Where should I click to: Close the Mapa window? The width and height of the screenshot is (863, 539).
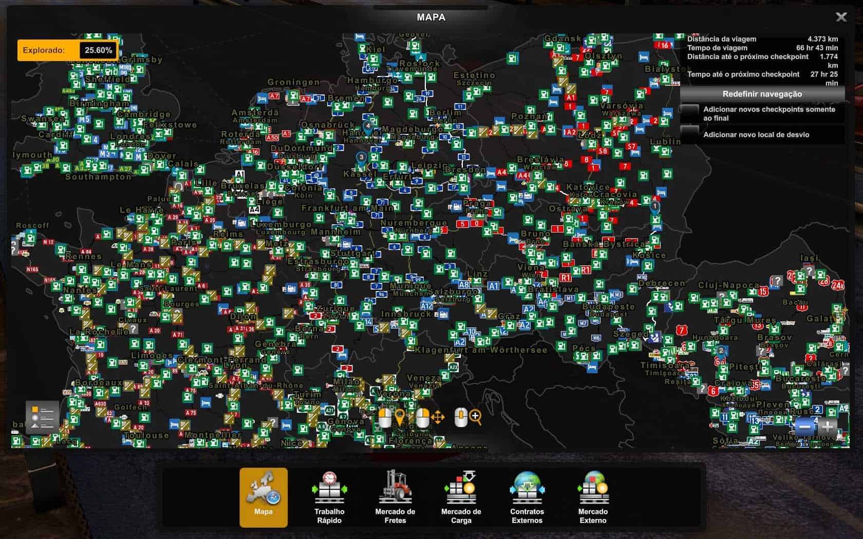coord(841,17)
